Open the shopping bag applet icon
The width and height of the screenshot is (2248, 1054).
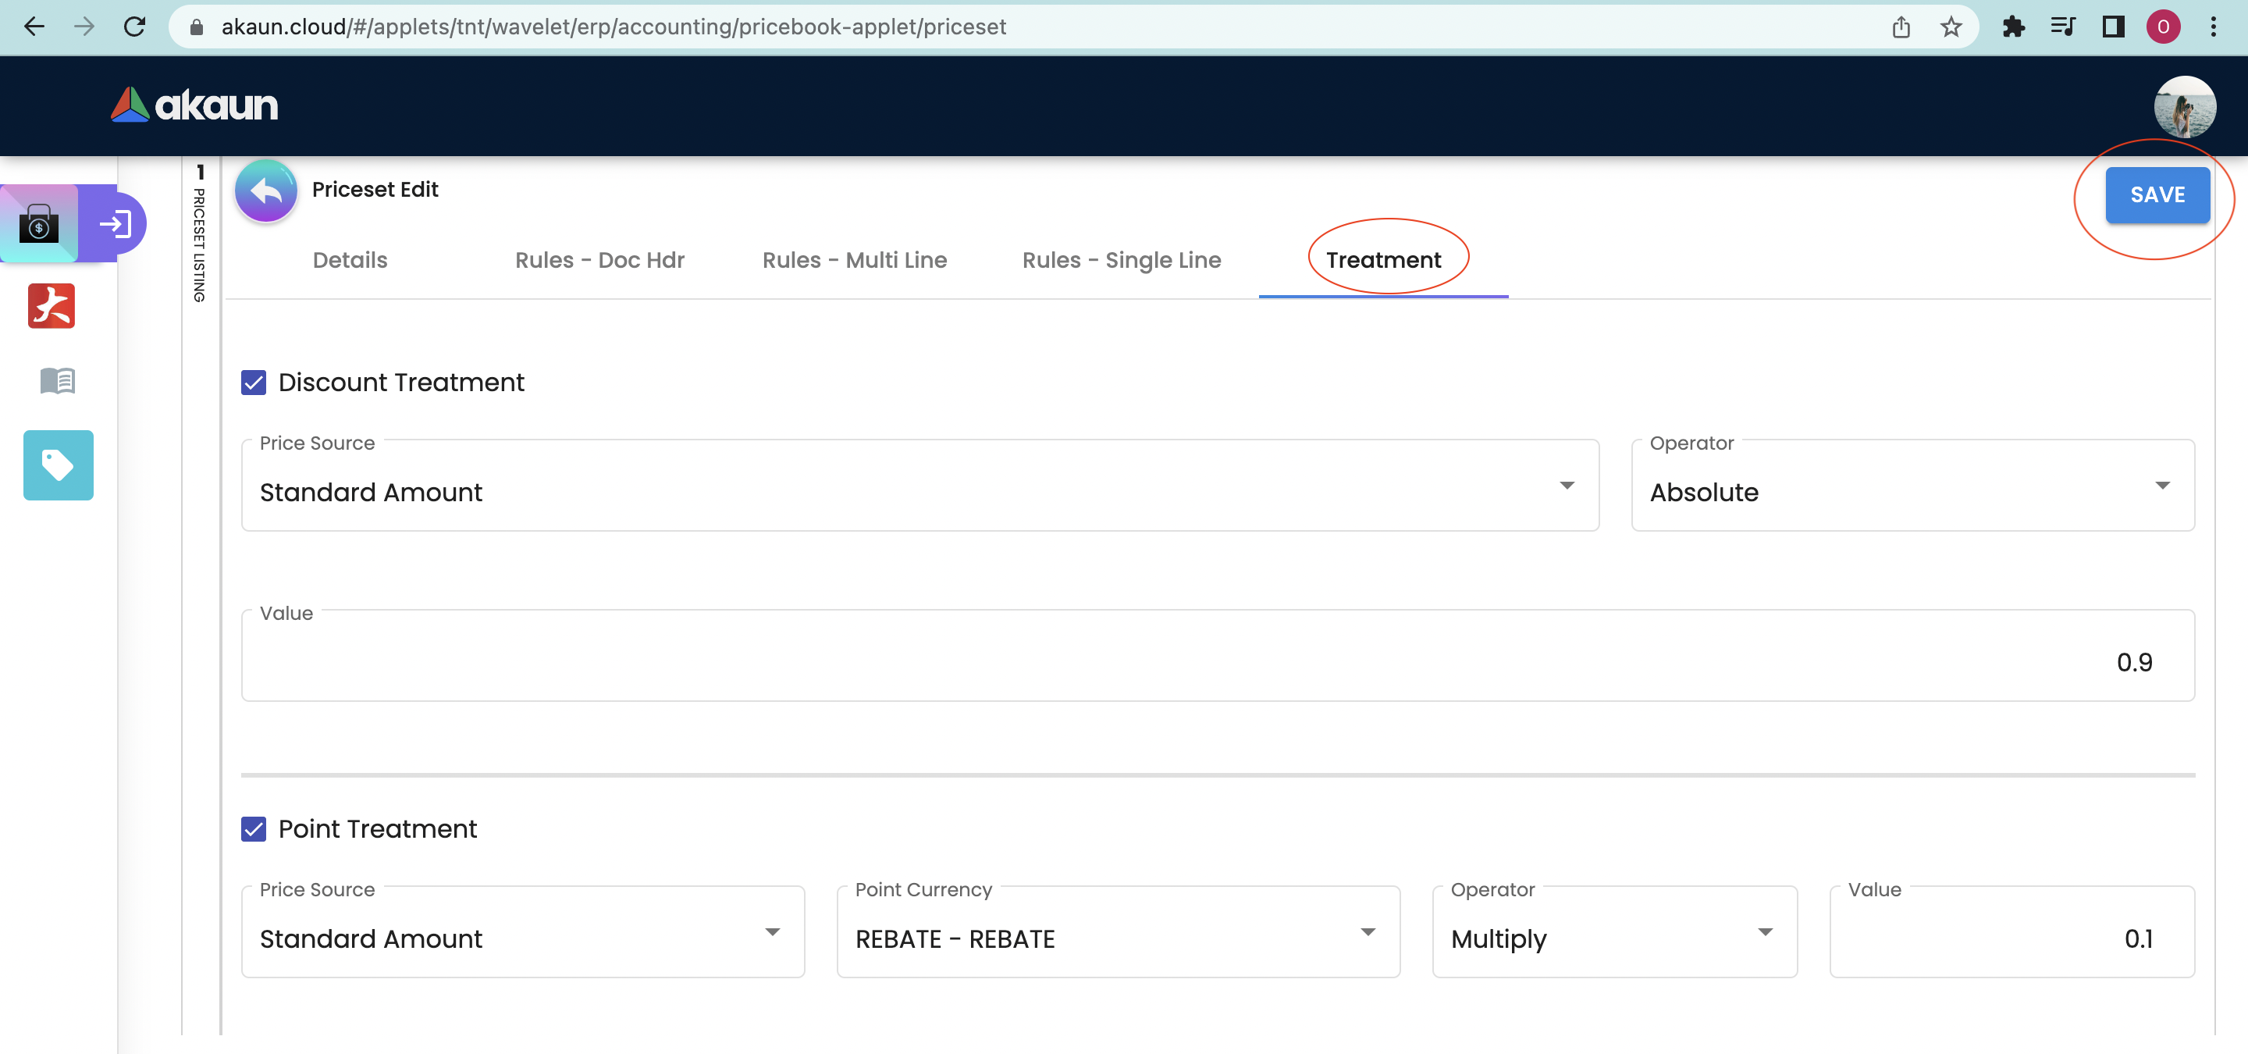point(39,224)
